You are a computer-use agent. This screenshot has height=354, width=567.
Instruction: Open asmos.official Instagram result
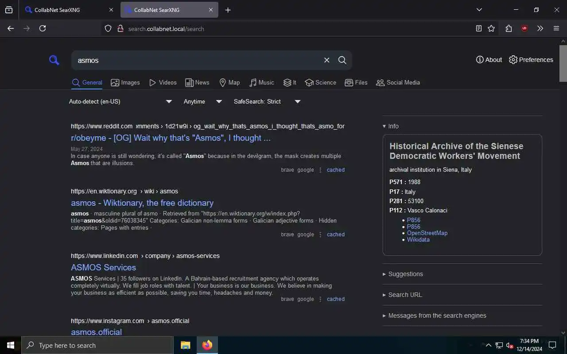click(x=96, y=332)
